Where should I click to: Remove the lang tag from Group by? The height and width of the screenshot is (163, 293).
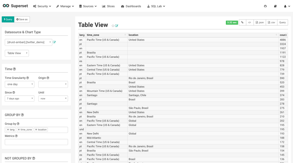(8, 130)
